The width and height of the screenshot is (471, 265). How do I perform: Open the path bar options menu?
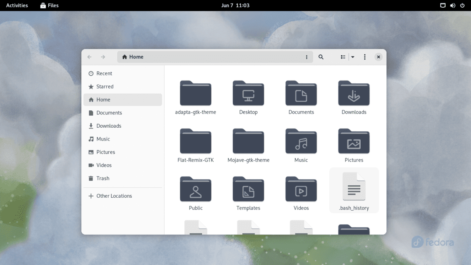click(307, 57)
